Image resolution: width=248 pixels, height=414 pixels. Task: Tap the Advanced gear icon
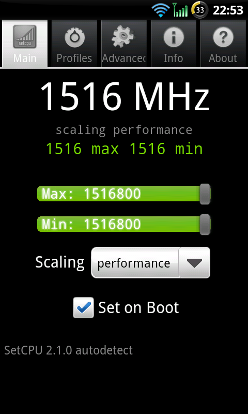pyautogui.click(x=123, y=37)
